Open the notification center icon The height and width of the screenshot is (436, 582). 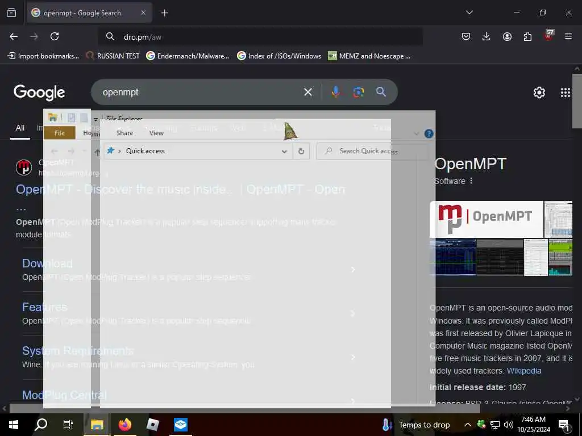(564, 425)
